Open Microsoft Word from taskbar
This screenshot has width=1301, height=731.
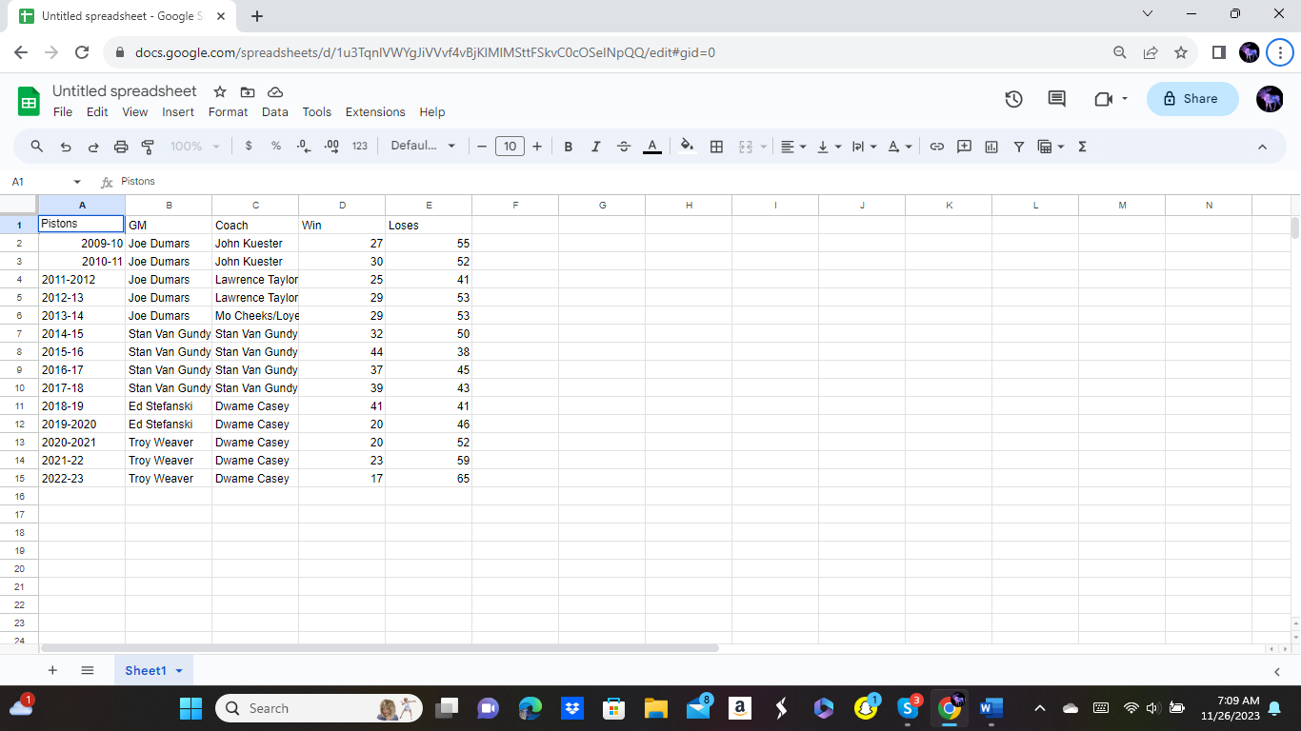pyautogui.click(x=991, y=708)
